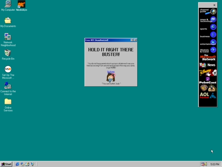Open the Disney channel
The height and width of the screenshot is (167, 222).
coord(208,73)
